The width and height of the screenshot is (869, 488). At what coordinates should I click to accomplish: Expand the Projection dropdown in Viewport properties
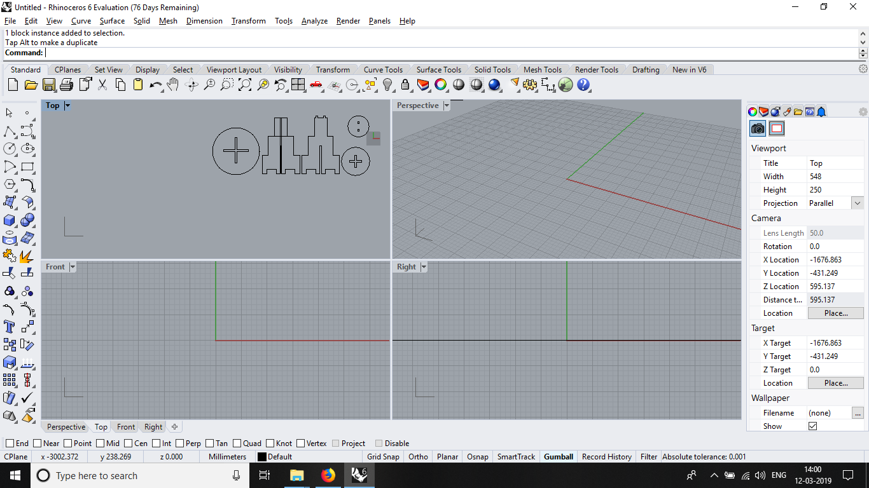858,203
